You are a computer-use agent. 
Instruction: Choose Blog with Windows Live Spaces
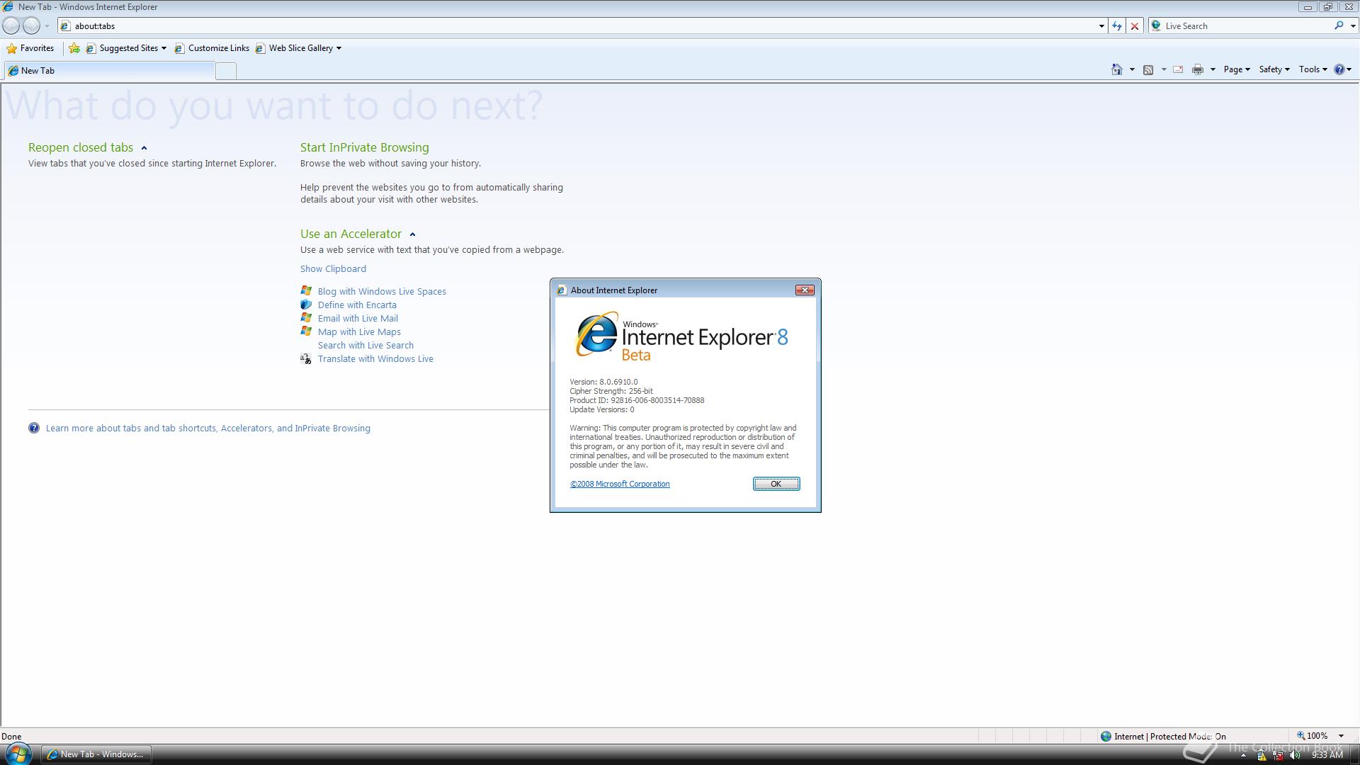pyautogui.click(x=382, y=291)
